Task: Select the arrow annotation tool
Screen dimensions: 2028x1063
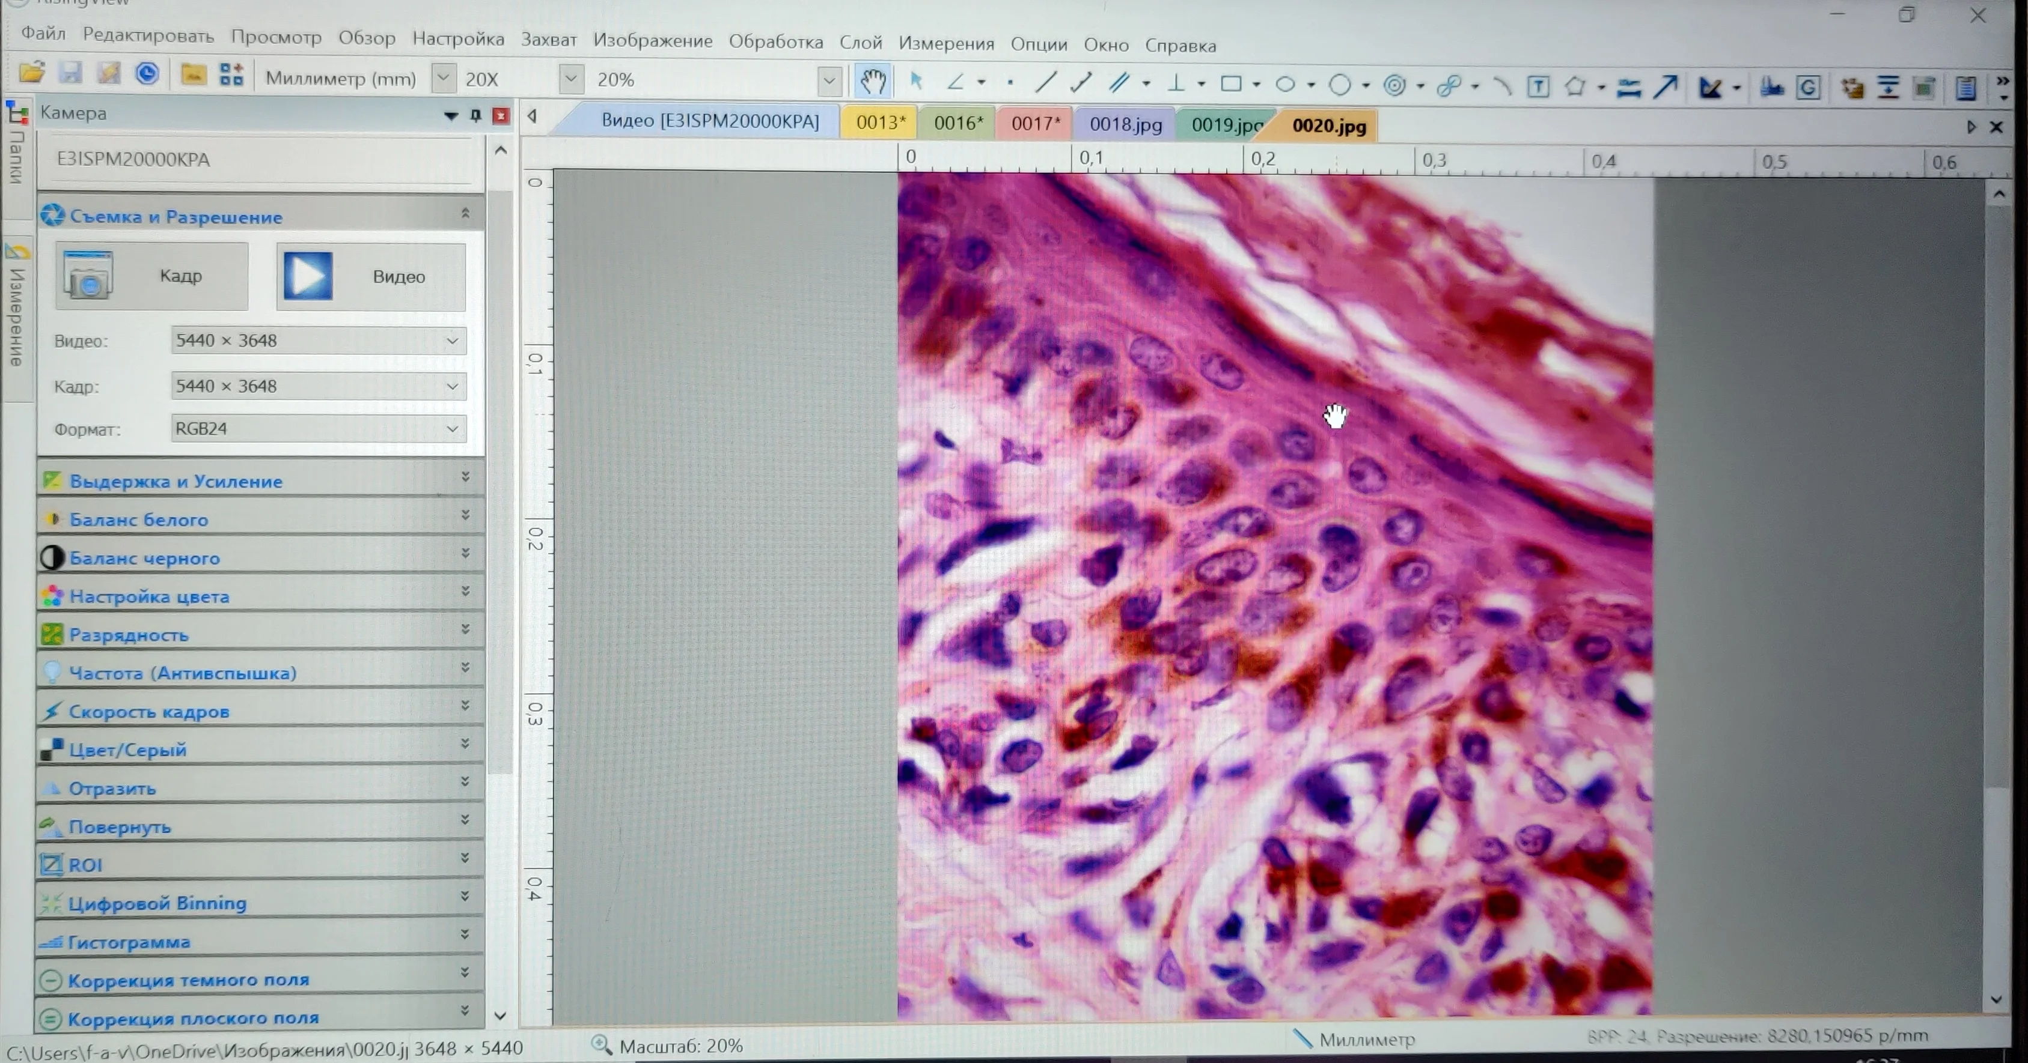Action: 1665,86
